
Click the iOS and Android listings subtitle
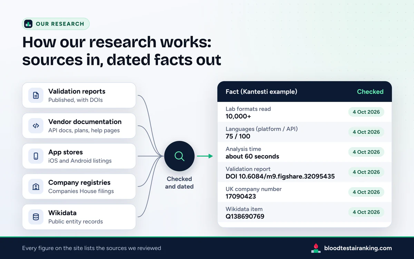[80, 161]
